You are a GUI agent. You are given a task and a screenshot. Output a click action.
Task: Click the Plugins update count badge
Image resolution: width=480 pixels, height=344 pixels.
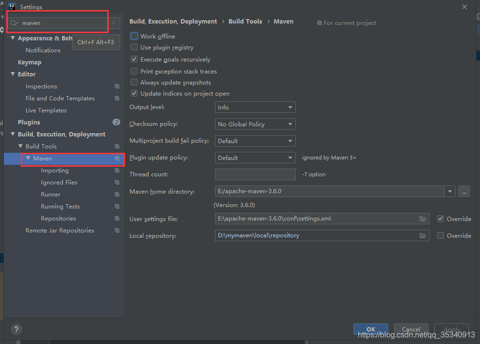116,122
